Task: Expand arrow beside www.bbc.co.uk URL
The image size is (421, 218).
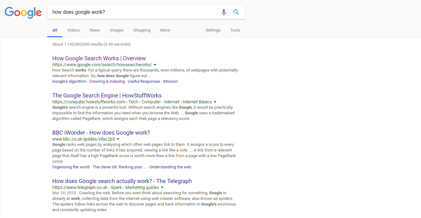Action: coord(118,139)
